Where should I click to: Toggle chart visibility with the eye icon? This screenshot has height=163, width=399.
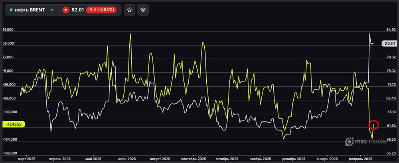click(143, 10)
